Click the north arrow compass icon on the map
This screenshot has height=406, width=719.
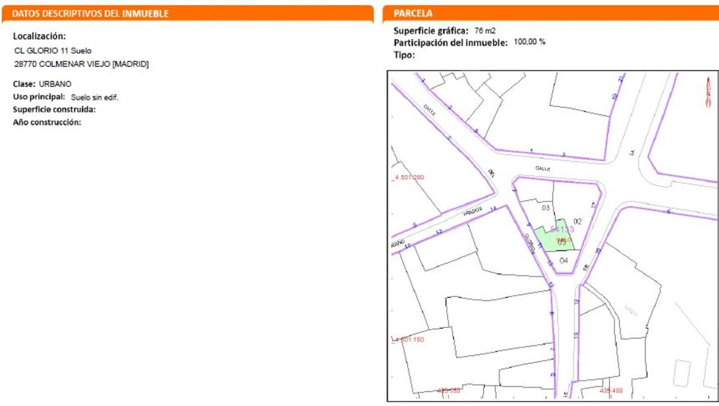pos(708,93)
